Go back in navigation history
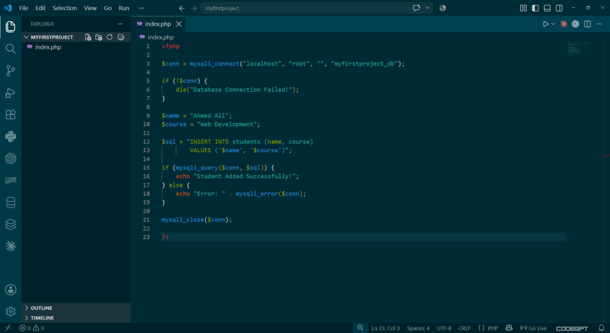This screenshot has height=333, width=610. pos(182,8)
